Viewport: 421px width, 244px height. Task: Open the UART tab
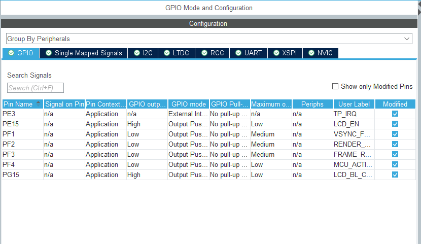pos(249,53)
